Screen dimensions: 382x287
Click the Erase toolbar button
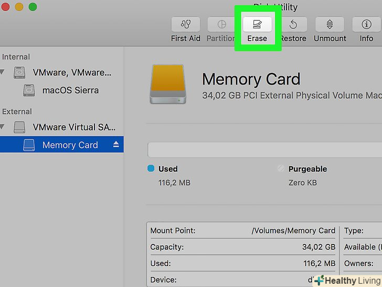[x=257, y=24]
